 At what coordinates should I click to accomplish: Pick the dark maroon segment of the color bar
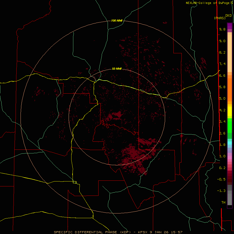pos(230,178)
